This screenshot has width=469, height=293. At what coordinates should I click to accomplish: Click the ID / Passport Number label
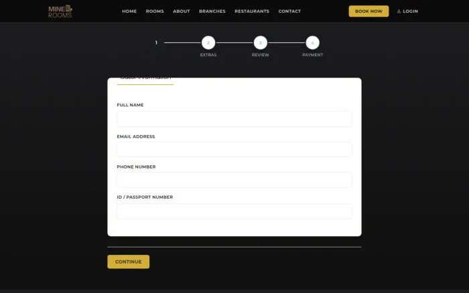(x=145, y=197)
